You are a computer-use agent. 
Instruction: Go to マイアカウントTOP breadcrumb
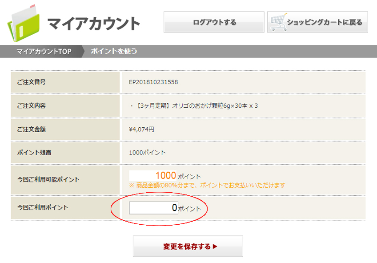[x=44, y=51]
